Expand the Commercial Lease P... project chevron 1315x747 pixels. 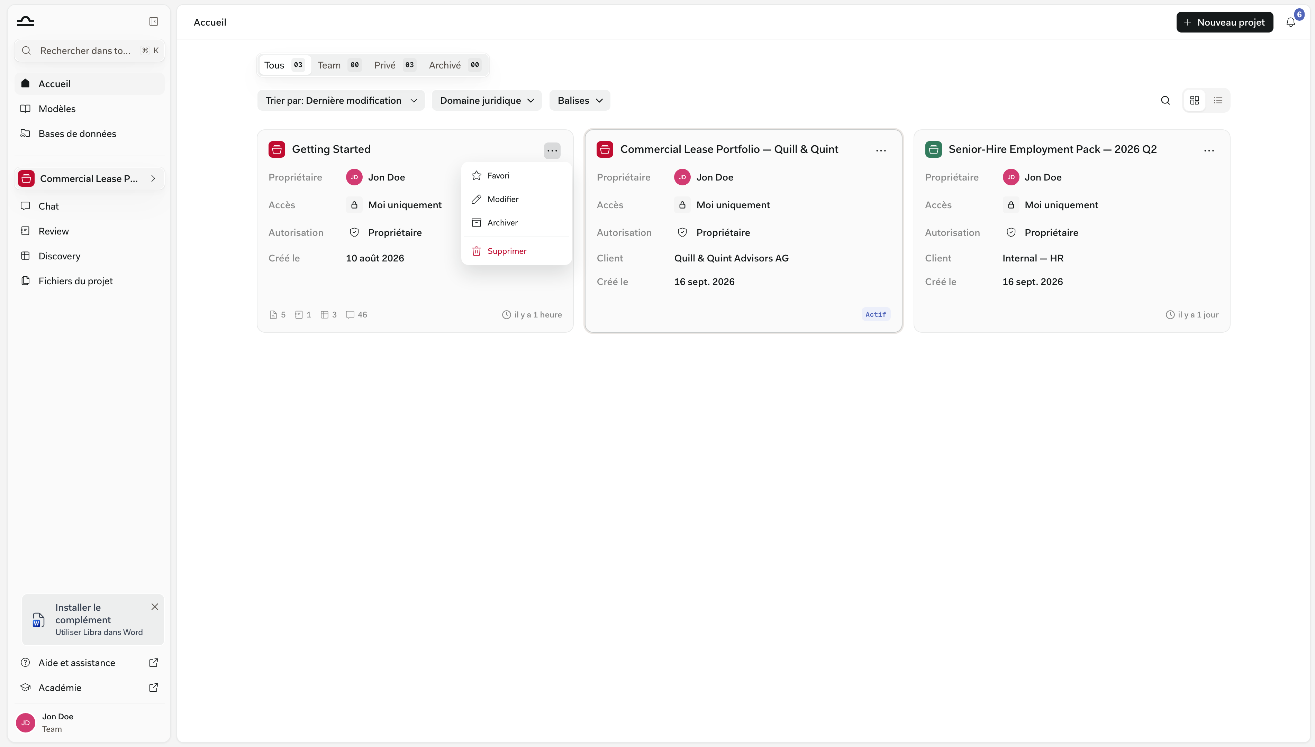[x=153, y=178]
